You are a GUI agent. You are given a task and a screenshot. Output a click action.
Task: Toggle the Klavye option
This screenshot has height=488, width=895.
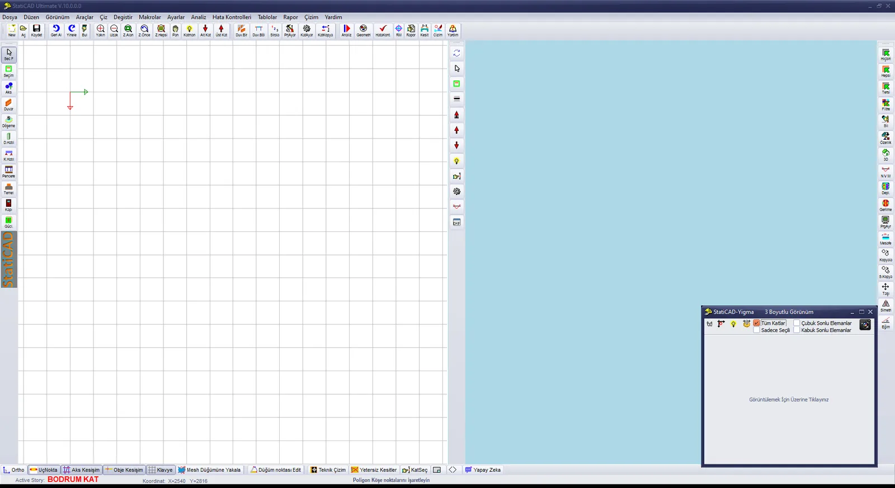pyautogui.click(x=161, y=470)
